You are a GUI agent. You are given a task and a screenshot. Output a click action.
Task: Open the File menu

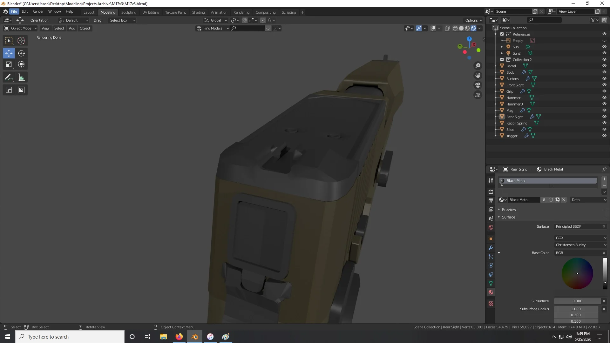pos(14,11)
